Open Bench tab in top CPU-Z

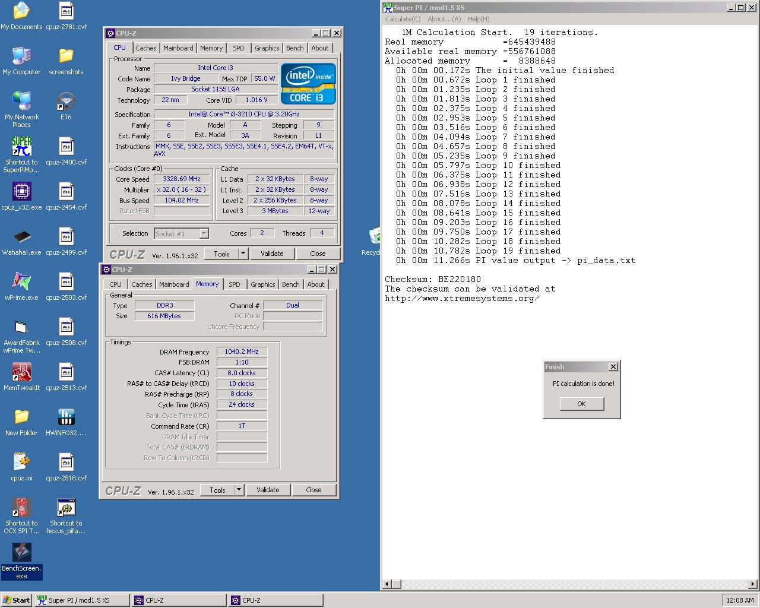294,48
